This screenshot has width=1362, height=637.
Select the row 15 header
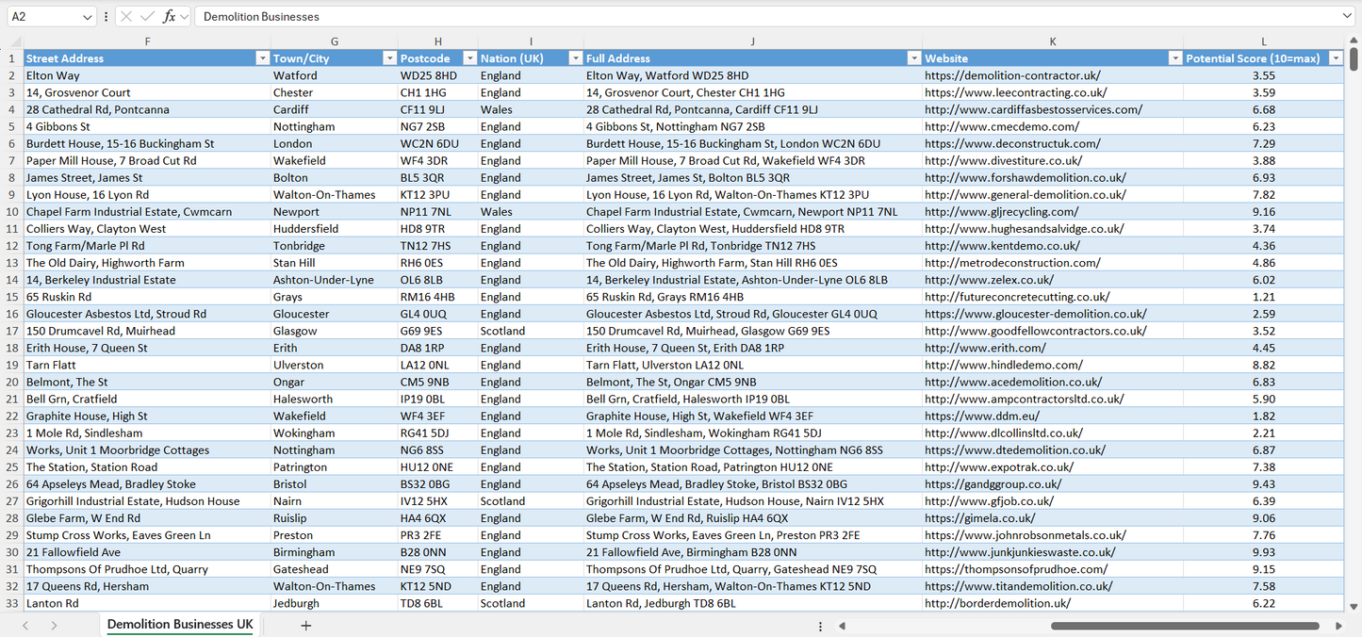click(13, 297)
